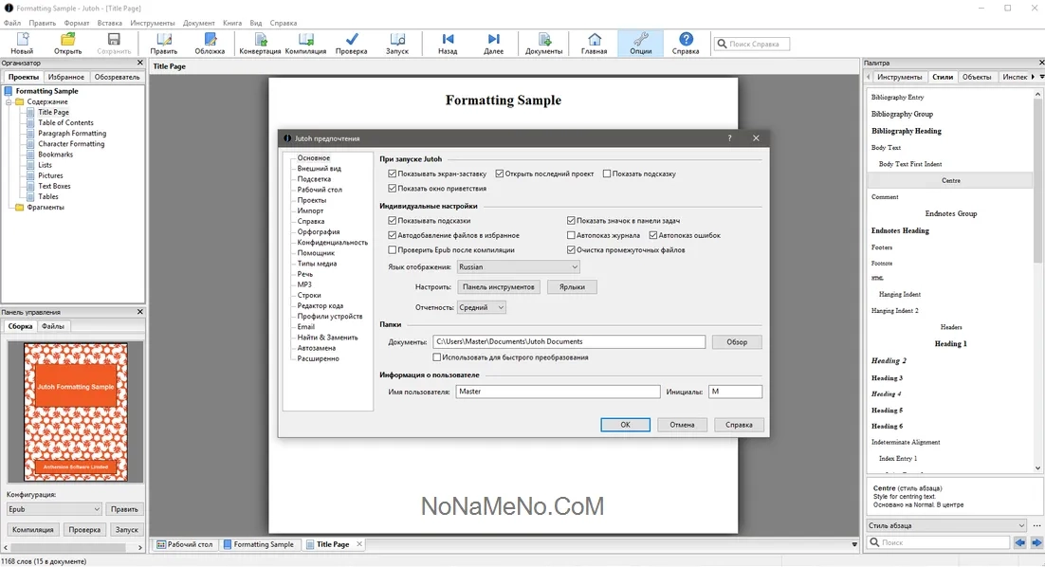Select Орфография in preferences category list
Screen dimensions: 1045x567
pyautogui.click(x=319, y=231)
